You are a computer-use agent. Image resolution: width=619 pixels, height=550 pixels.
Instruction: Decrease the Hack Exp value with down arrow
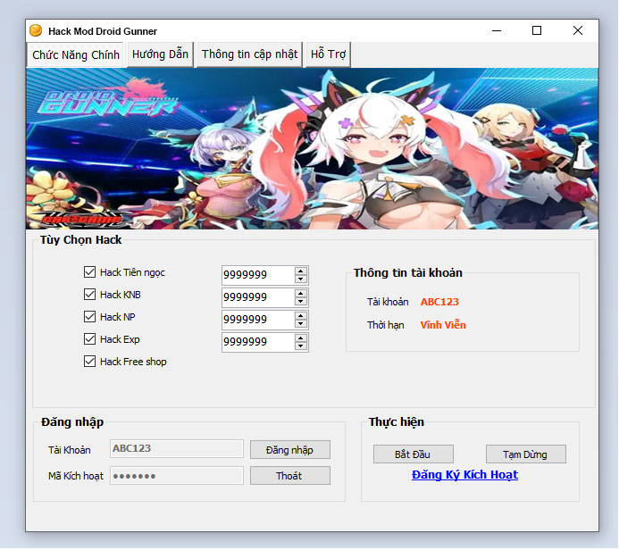[x=301, y=346]
